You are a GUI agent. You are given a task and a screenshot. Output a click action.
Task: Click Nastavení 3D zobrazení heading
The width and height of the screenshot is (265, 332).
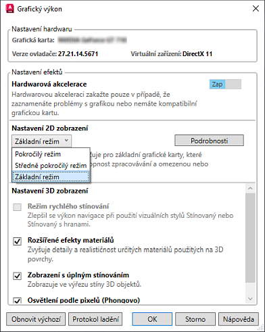click(x=50, y=191)
